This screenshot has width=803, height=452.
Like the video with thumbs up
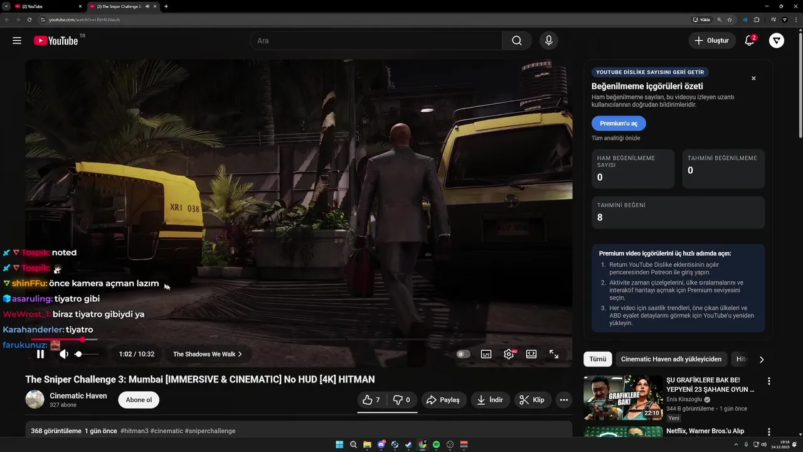point(371,400)
